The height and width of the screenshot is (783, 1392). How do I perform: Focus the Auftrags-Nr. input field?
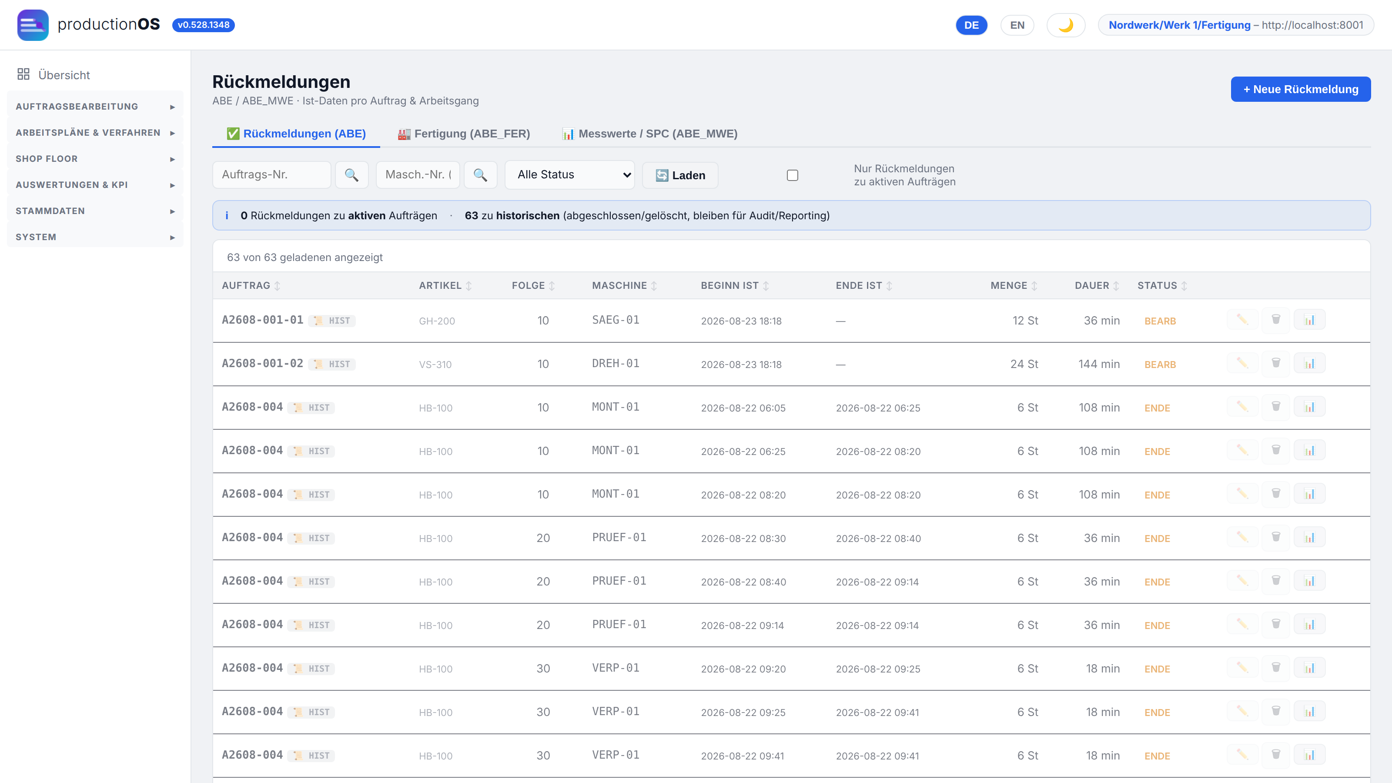click(x=271, y=174)
